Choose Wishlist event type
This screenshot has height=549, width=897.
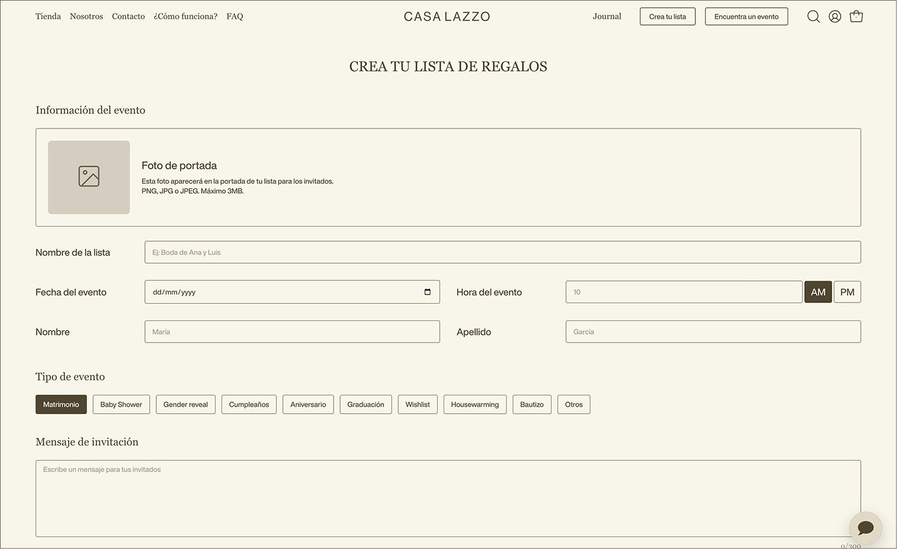tap(418, 405)
